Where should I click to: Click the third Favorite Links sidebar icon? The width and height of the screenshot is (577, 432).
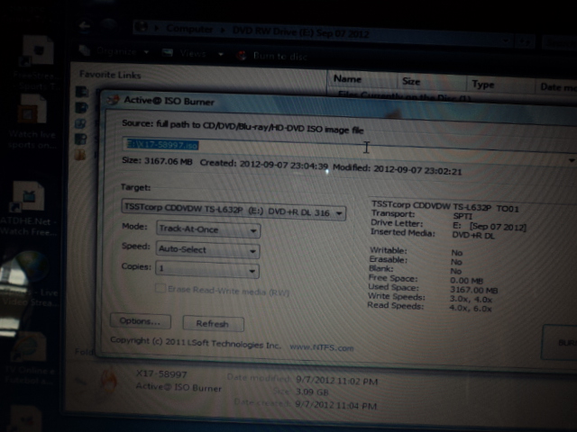tap(80, 123)
